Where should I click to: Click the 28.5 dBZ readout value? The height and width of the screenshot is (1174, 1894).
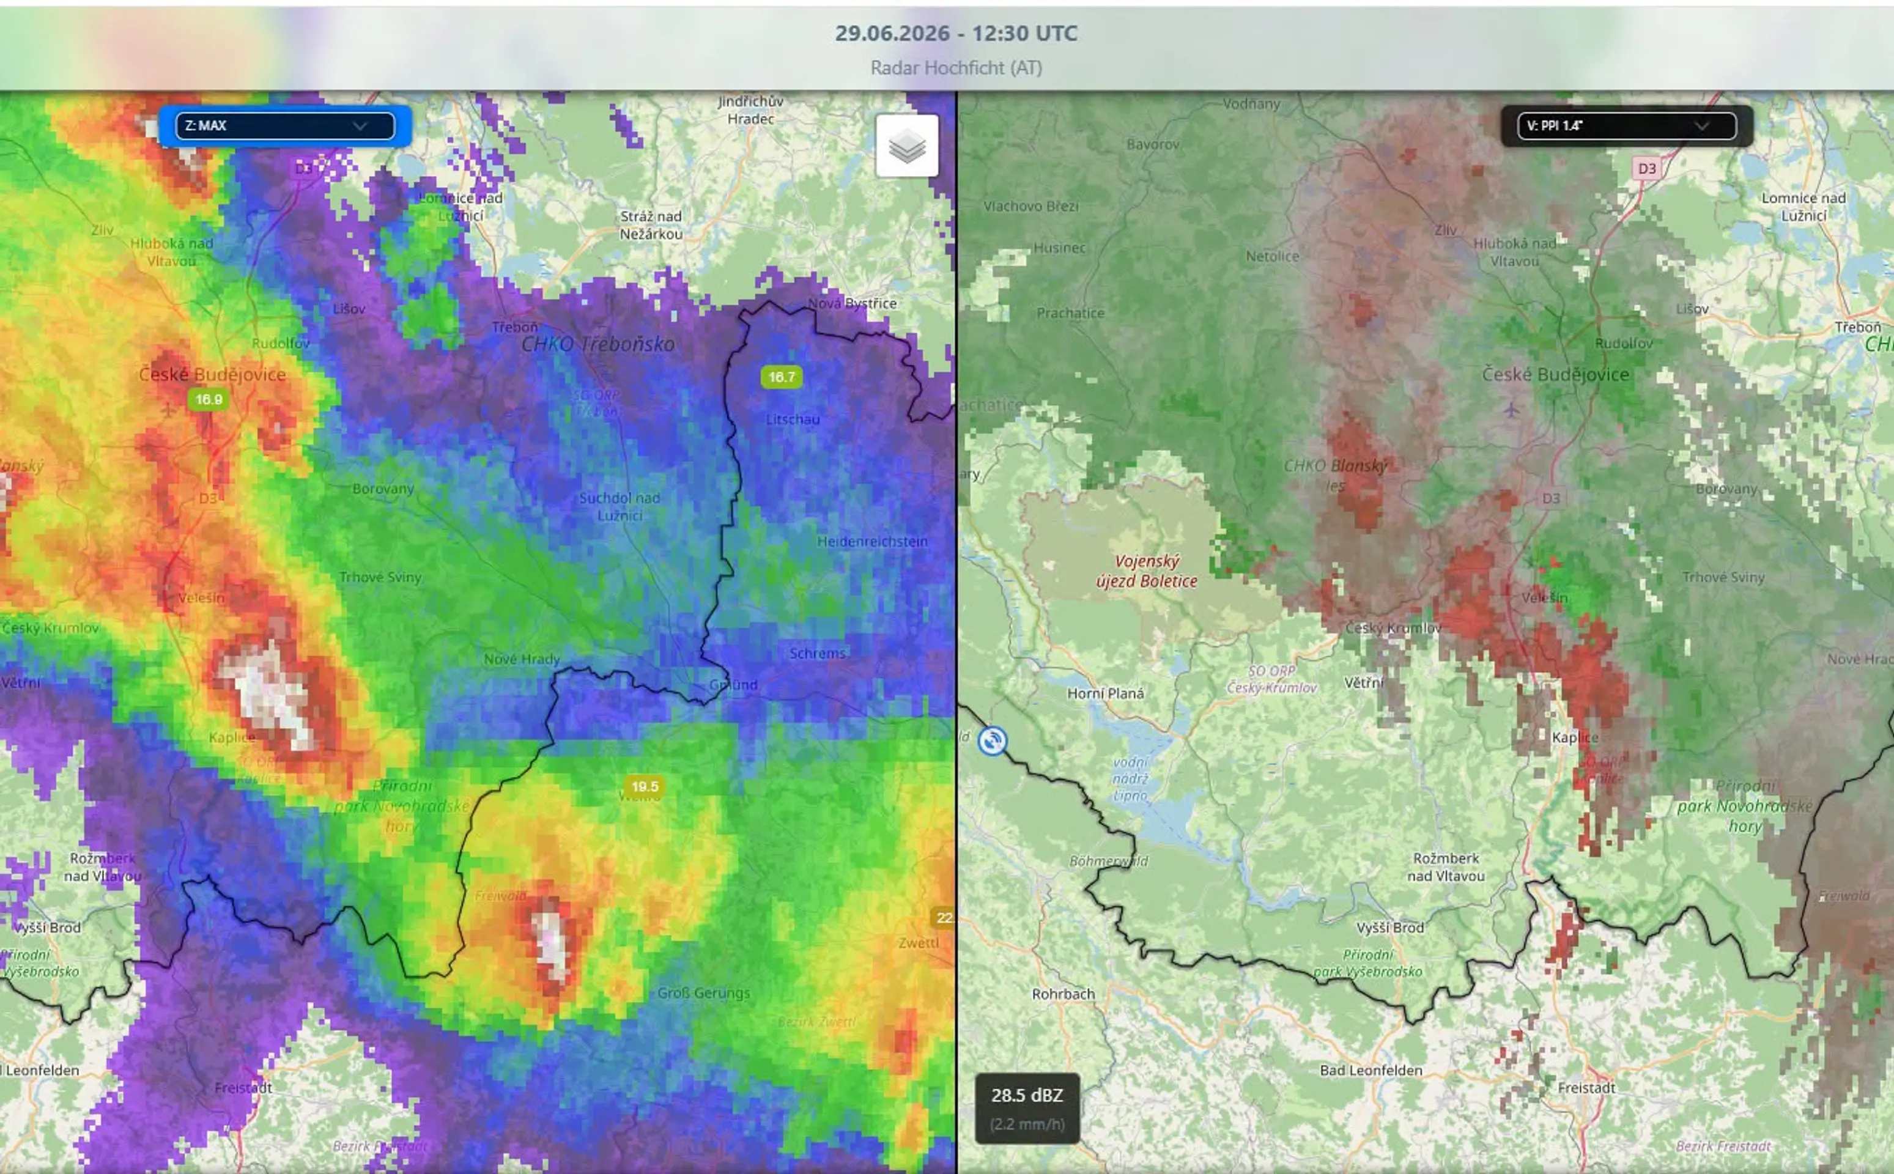pyautogui.click(x=1027, y=1095)
